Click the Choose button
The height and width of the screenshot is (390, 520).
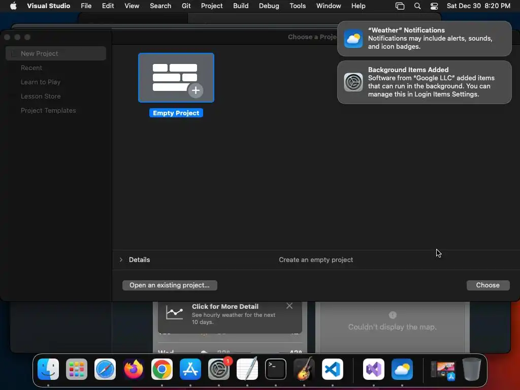click(488, 285)
